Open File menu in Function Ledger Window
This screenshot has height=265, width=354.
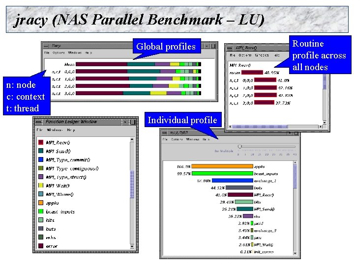point(39,130)
